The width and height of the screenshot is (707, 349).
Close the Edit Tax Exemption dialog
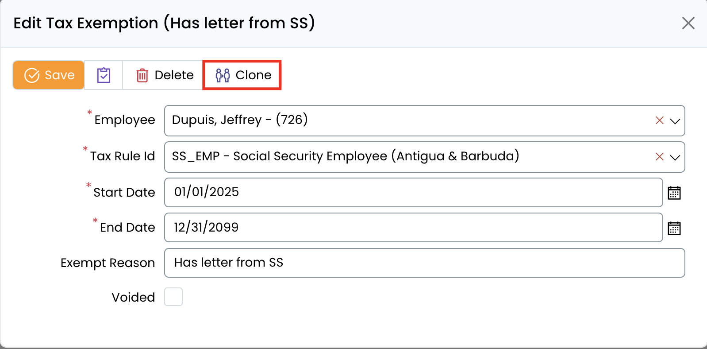[x=688, y=23]
